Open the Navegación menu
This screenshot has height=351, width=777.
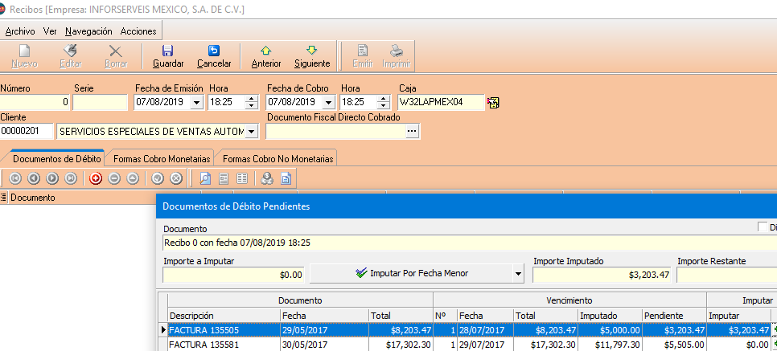tap(88, 31)
